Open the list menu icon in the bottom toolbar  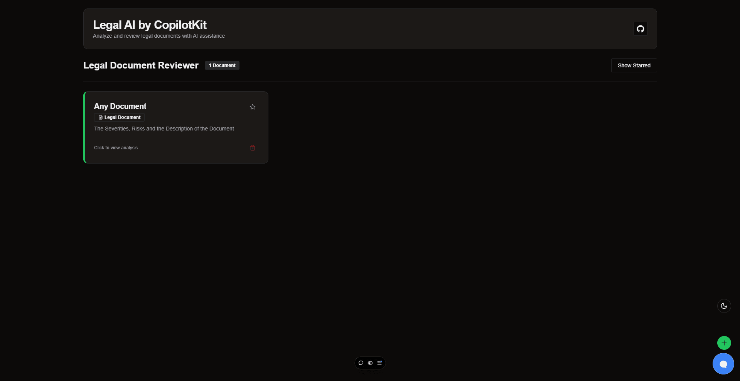pyautogui.click(x=379, y=363)
